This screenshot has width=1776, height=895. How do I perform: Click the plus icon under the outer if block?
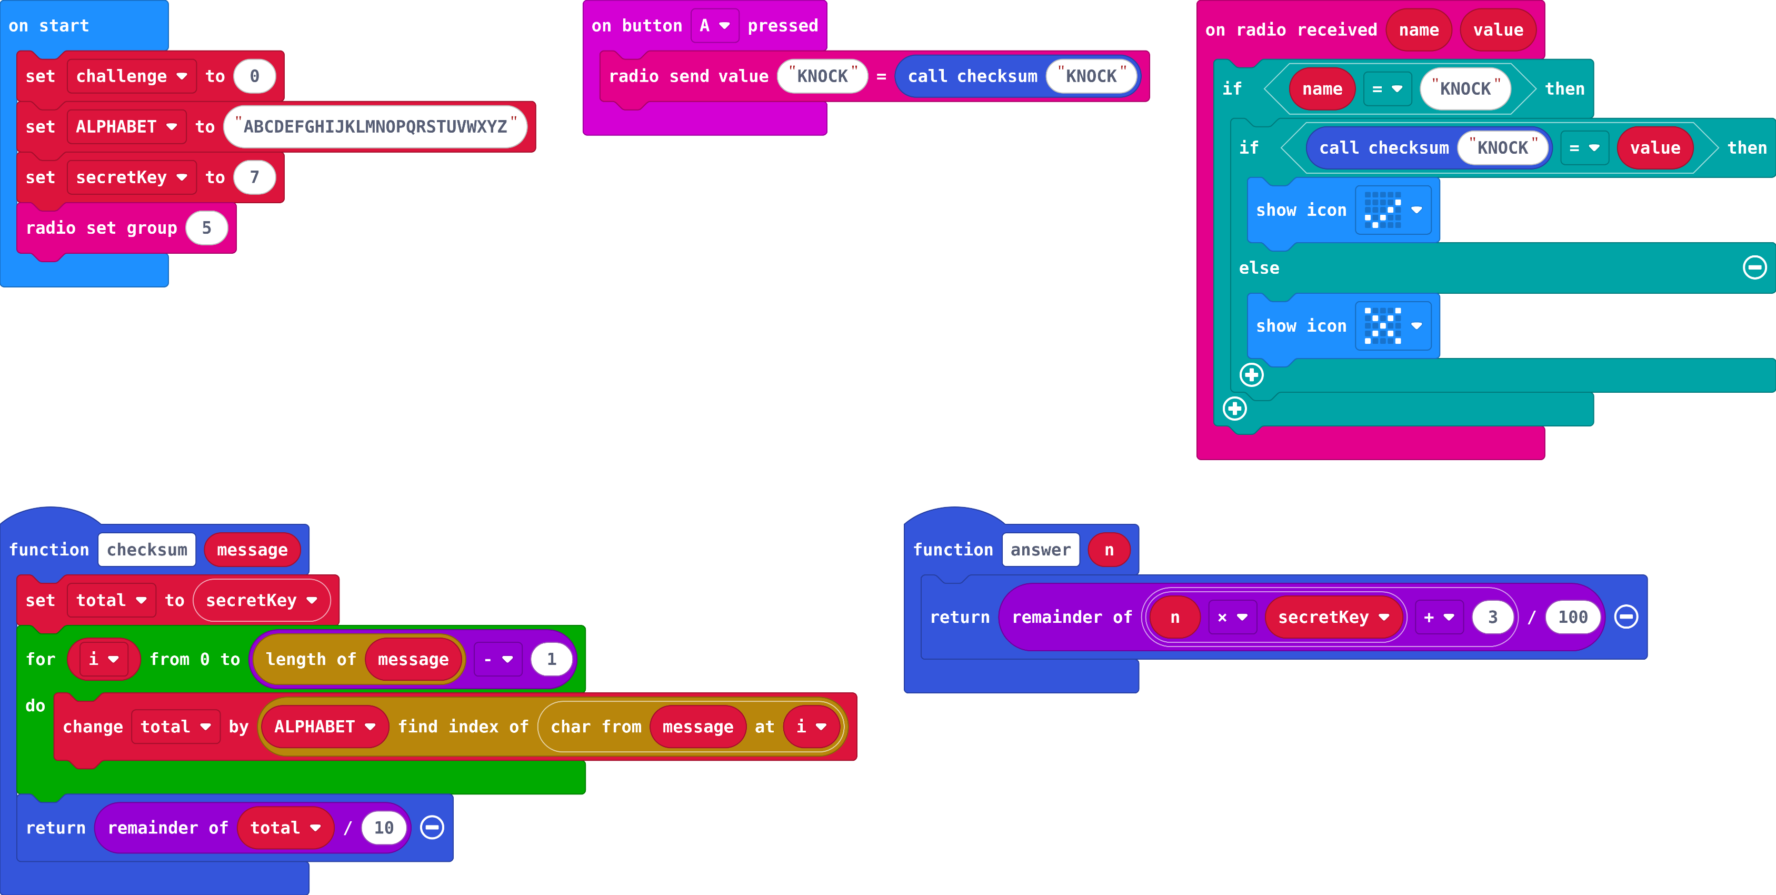click(x=1234, y=409)
